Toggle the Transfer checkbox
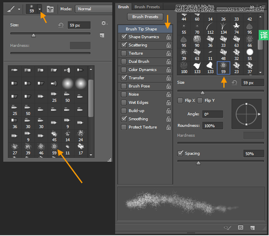This screenshot has height=236, width=269. point(124,77)
